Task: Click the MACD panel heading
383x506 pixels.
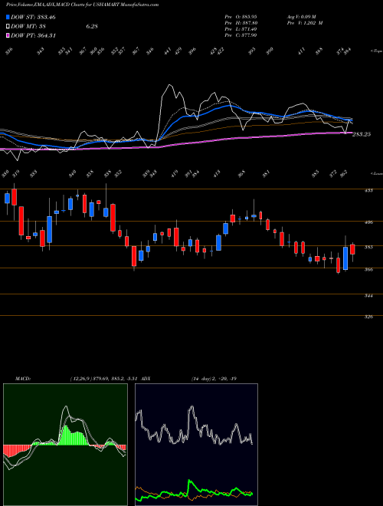Action: [22, 379]
